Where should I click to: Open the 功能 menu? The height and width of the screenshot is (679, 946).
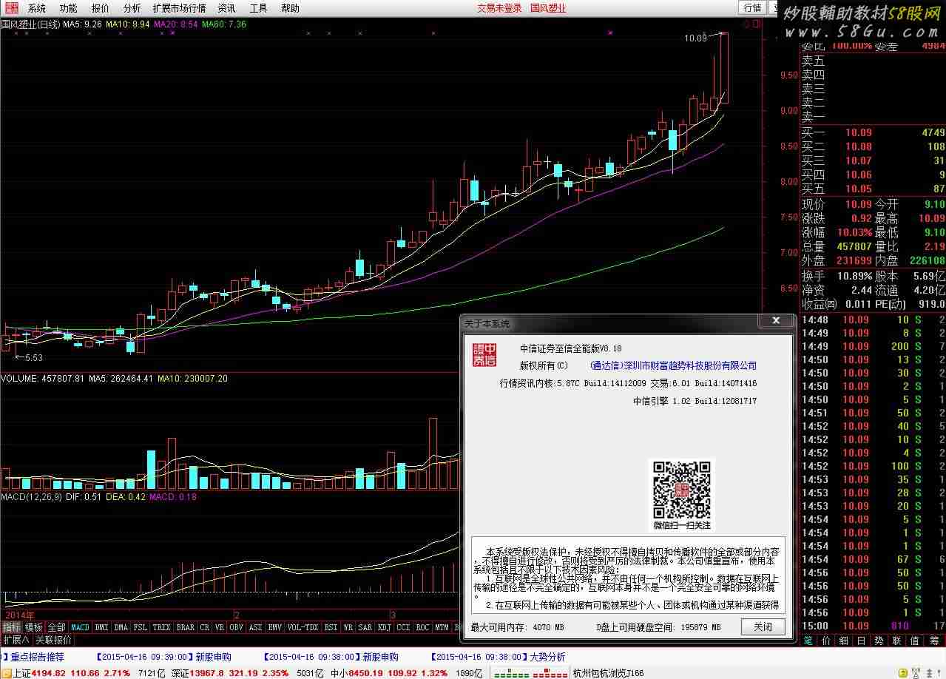tap(68, 8)
